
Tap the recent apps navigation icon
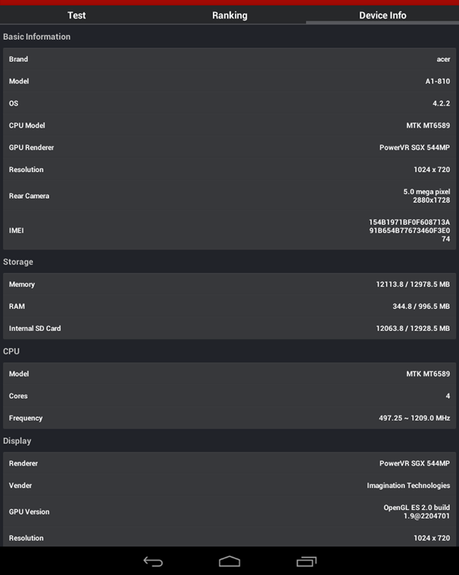[x=306, y=561]
